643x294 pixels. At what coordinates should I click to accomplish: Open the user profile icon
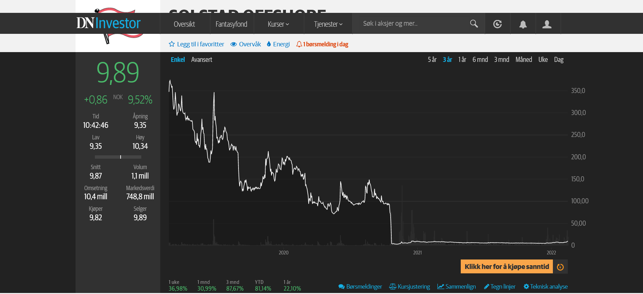click(x=547, y=24)
